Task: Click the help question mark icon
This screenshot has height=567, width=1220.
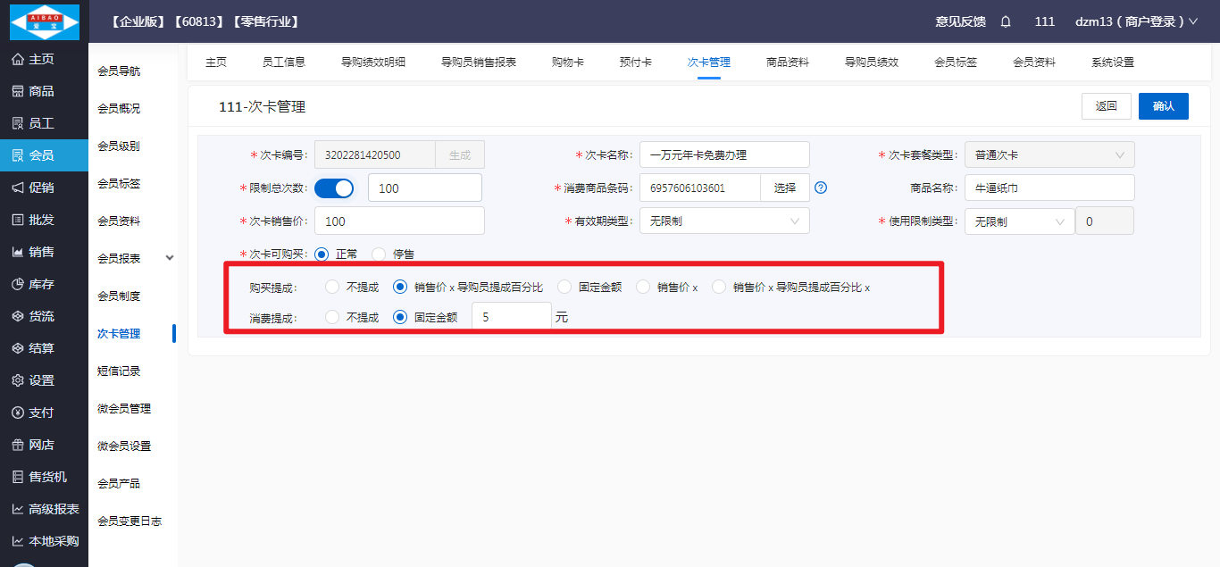Action: (821, 188)
